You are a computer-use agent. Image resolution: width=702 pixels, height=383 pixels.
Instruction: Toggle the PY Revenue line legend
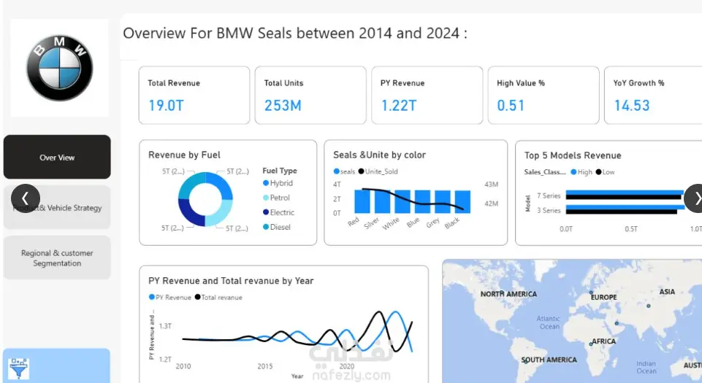170,297
